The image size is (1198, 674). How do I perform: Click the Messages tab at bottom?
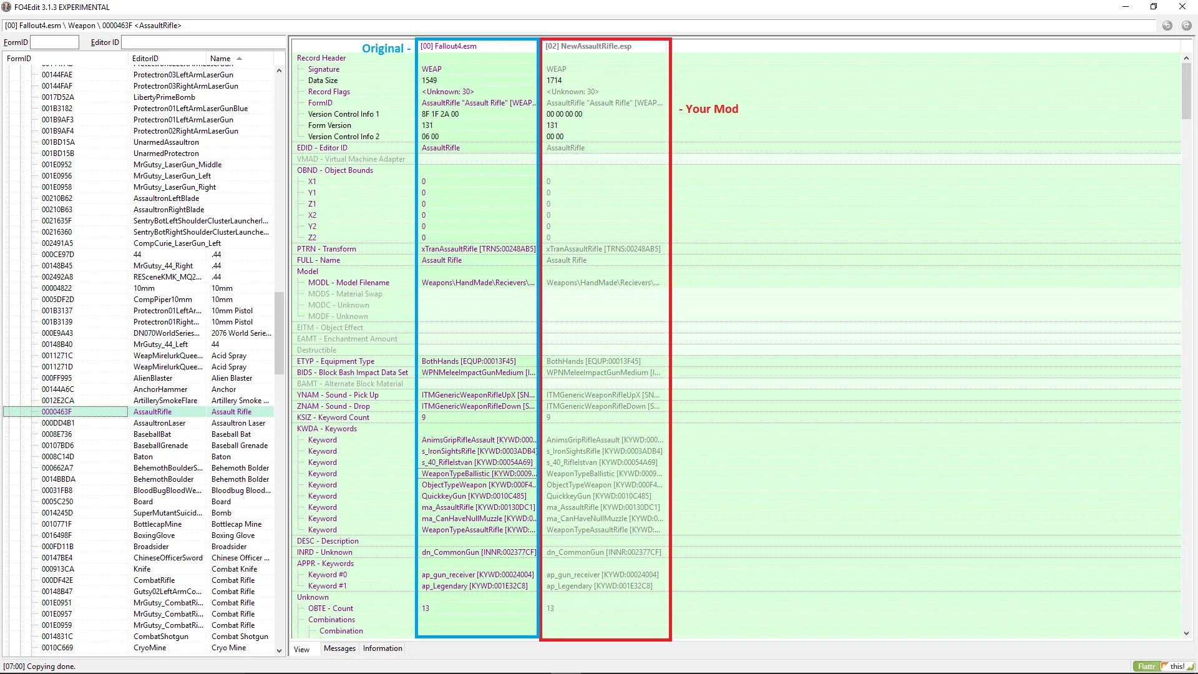pyautogui.click(x=338, y=648)
